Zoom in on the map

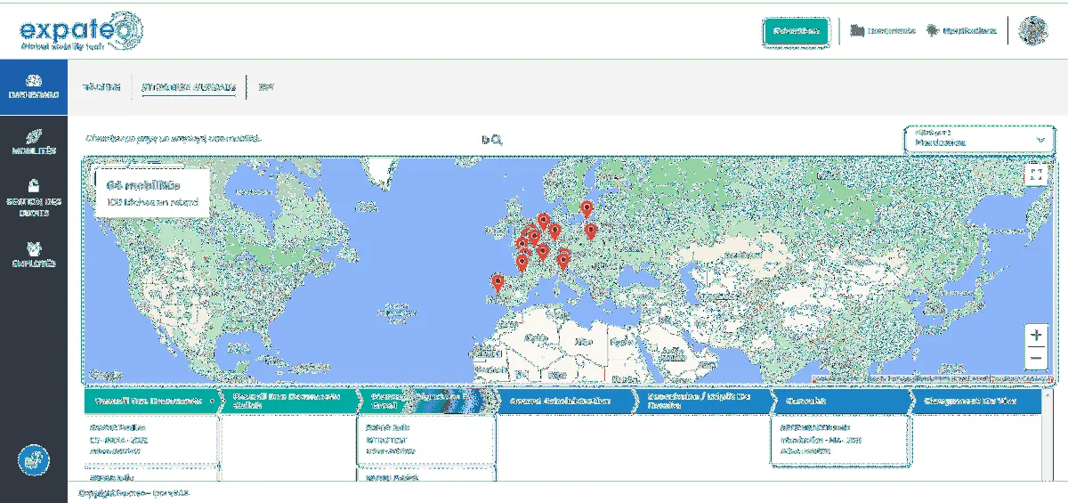pyautogui.click(x=1036, y=336)
